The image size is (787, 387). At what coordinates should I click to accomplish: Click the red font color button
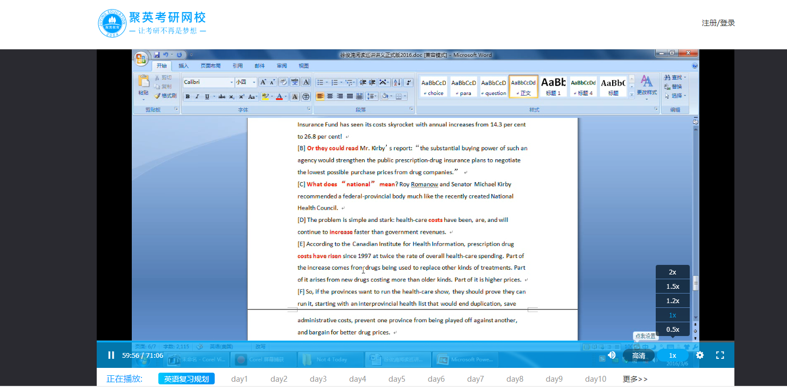click(x=279, y=97)
